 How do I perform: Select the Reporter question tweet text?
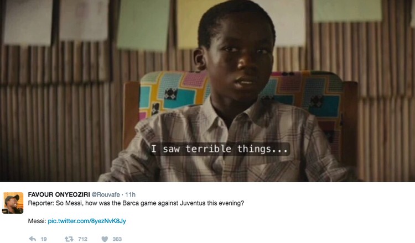coord(136,203)
